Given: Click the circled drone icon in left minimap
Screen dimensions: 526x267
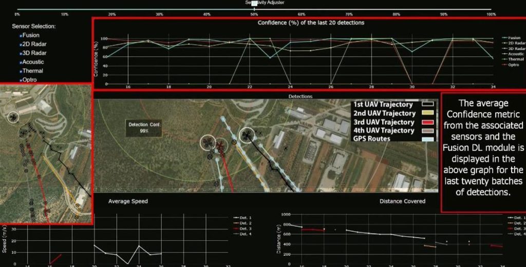Looking at the screenshot, I should point(13,117).
